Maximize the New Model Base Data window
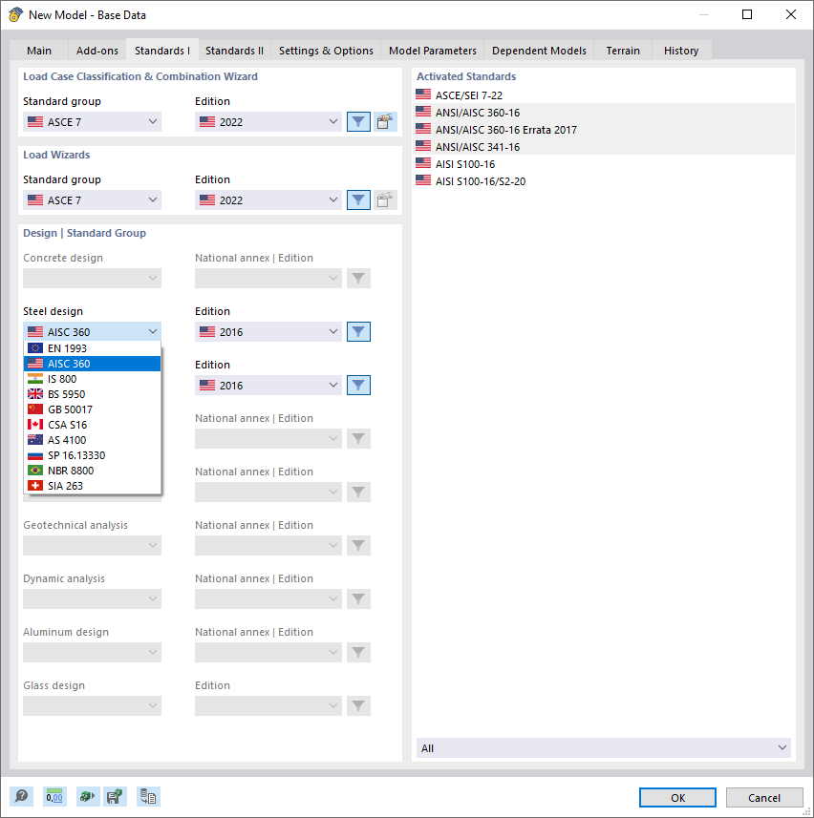Viewport: 814px width, 818px height. tap(747, 14)
